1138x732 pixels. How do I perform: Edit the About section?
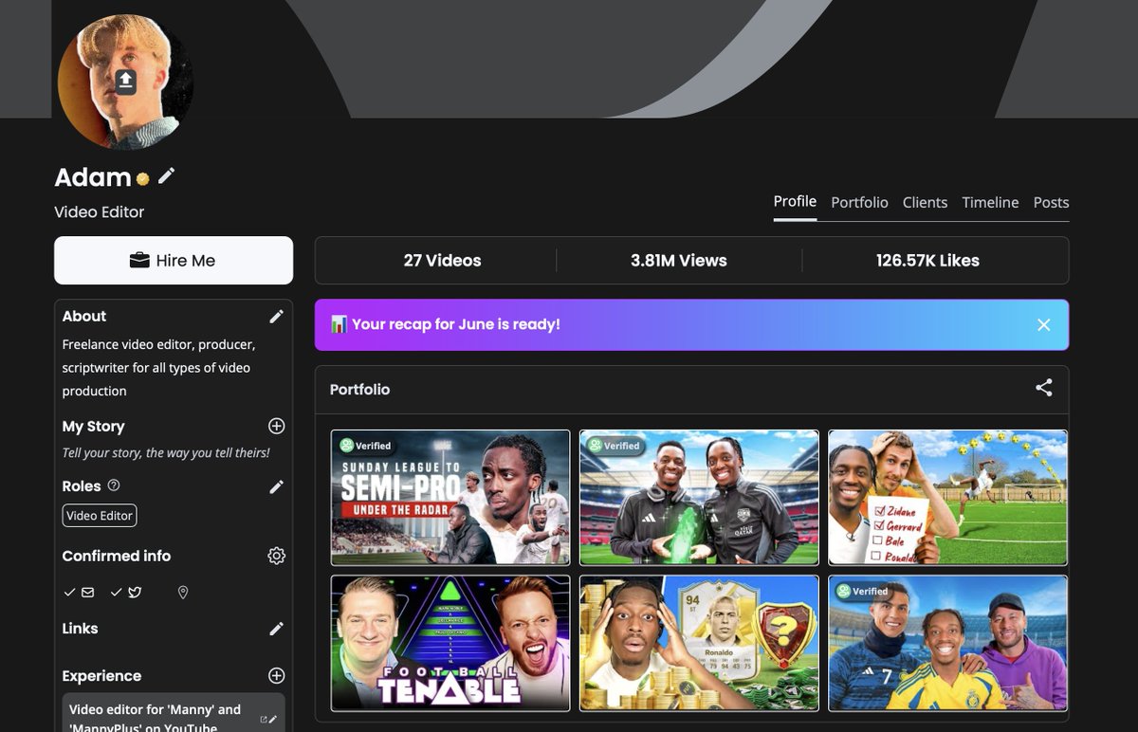[x=276, y=317]
